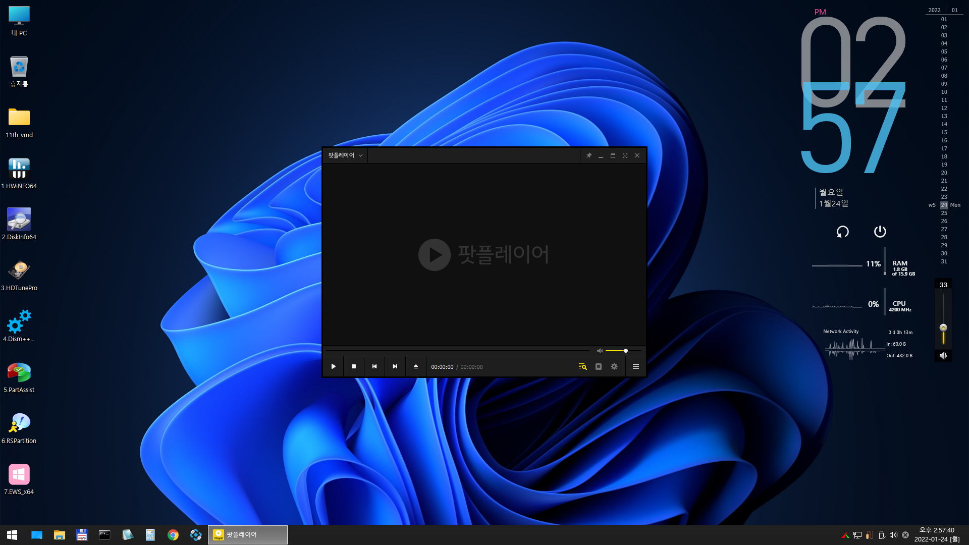The width and height of the screenshot is (969, 545).
Task: Switch PotPlayer to fullscreen mode
Action: coord(625,155)
